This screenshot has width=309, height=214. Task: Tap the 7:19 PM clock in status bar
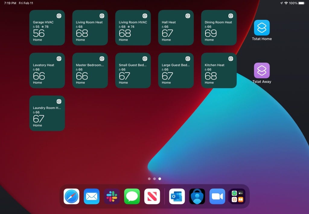(x=10, y=3)
